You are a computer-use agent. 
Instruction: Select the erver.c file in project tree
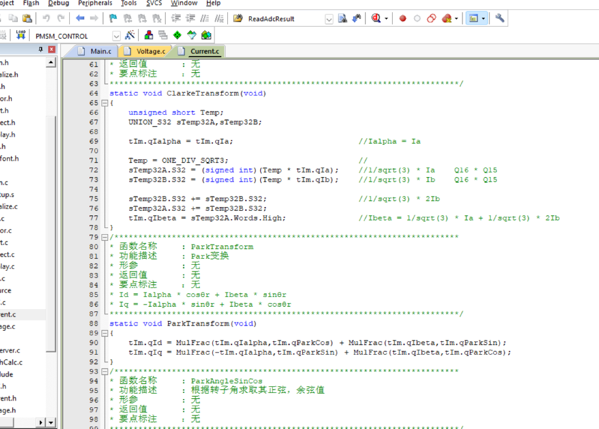11,350
